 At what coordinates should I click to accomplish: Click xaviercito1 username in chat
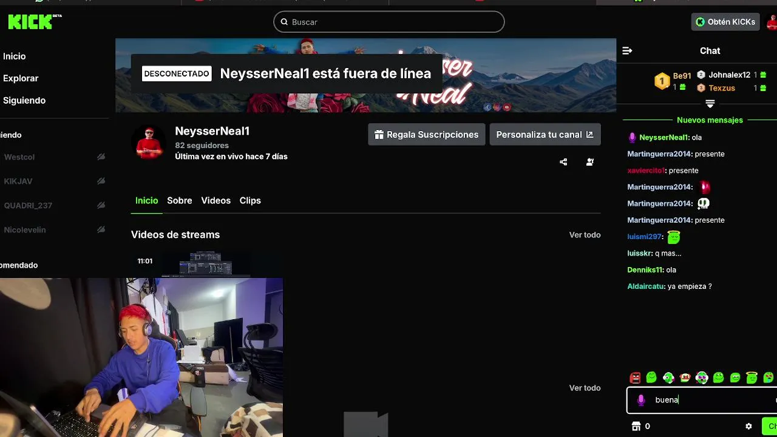click(x=646, y=171)
